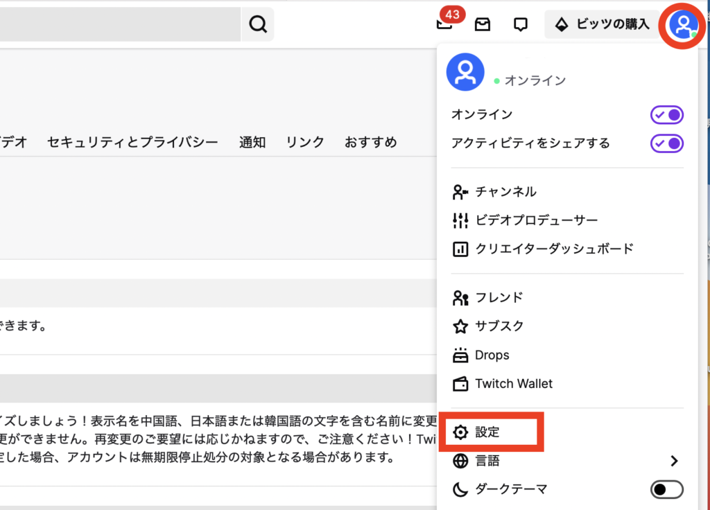Open the Twitch Wallet menu item
This screenshot has height=510, width=710.
(x=567, y=384)
